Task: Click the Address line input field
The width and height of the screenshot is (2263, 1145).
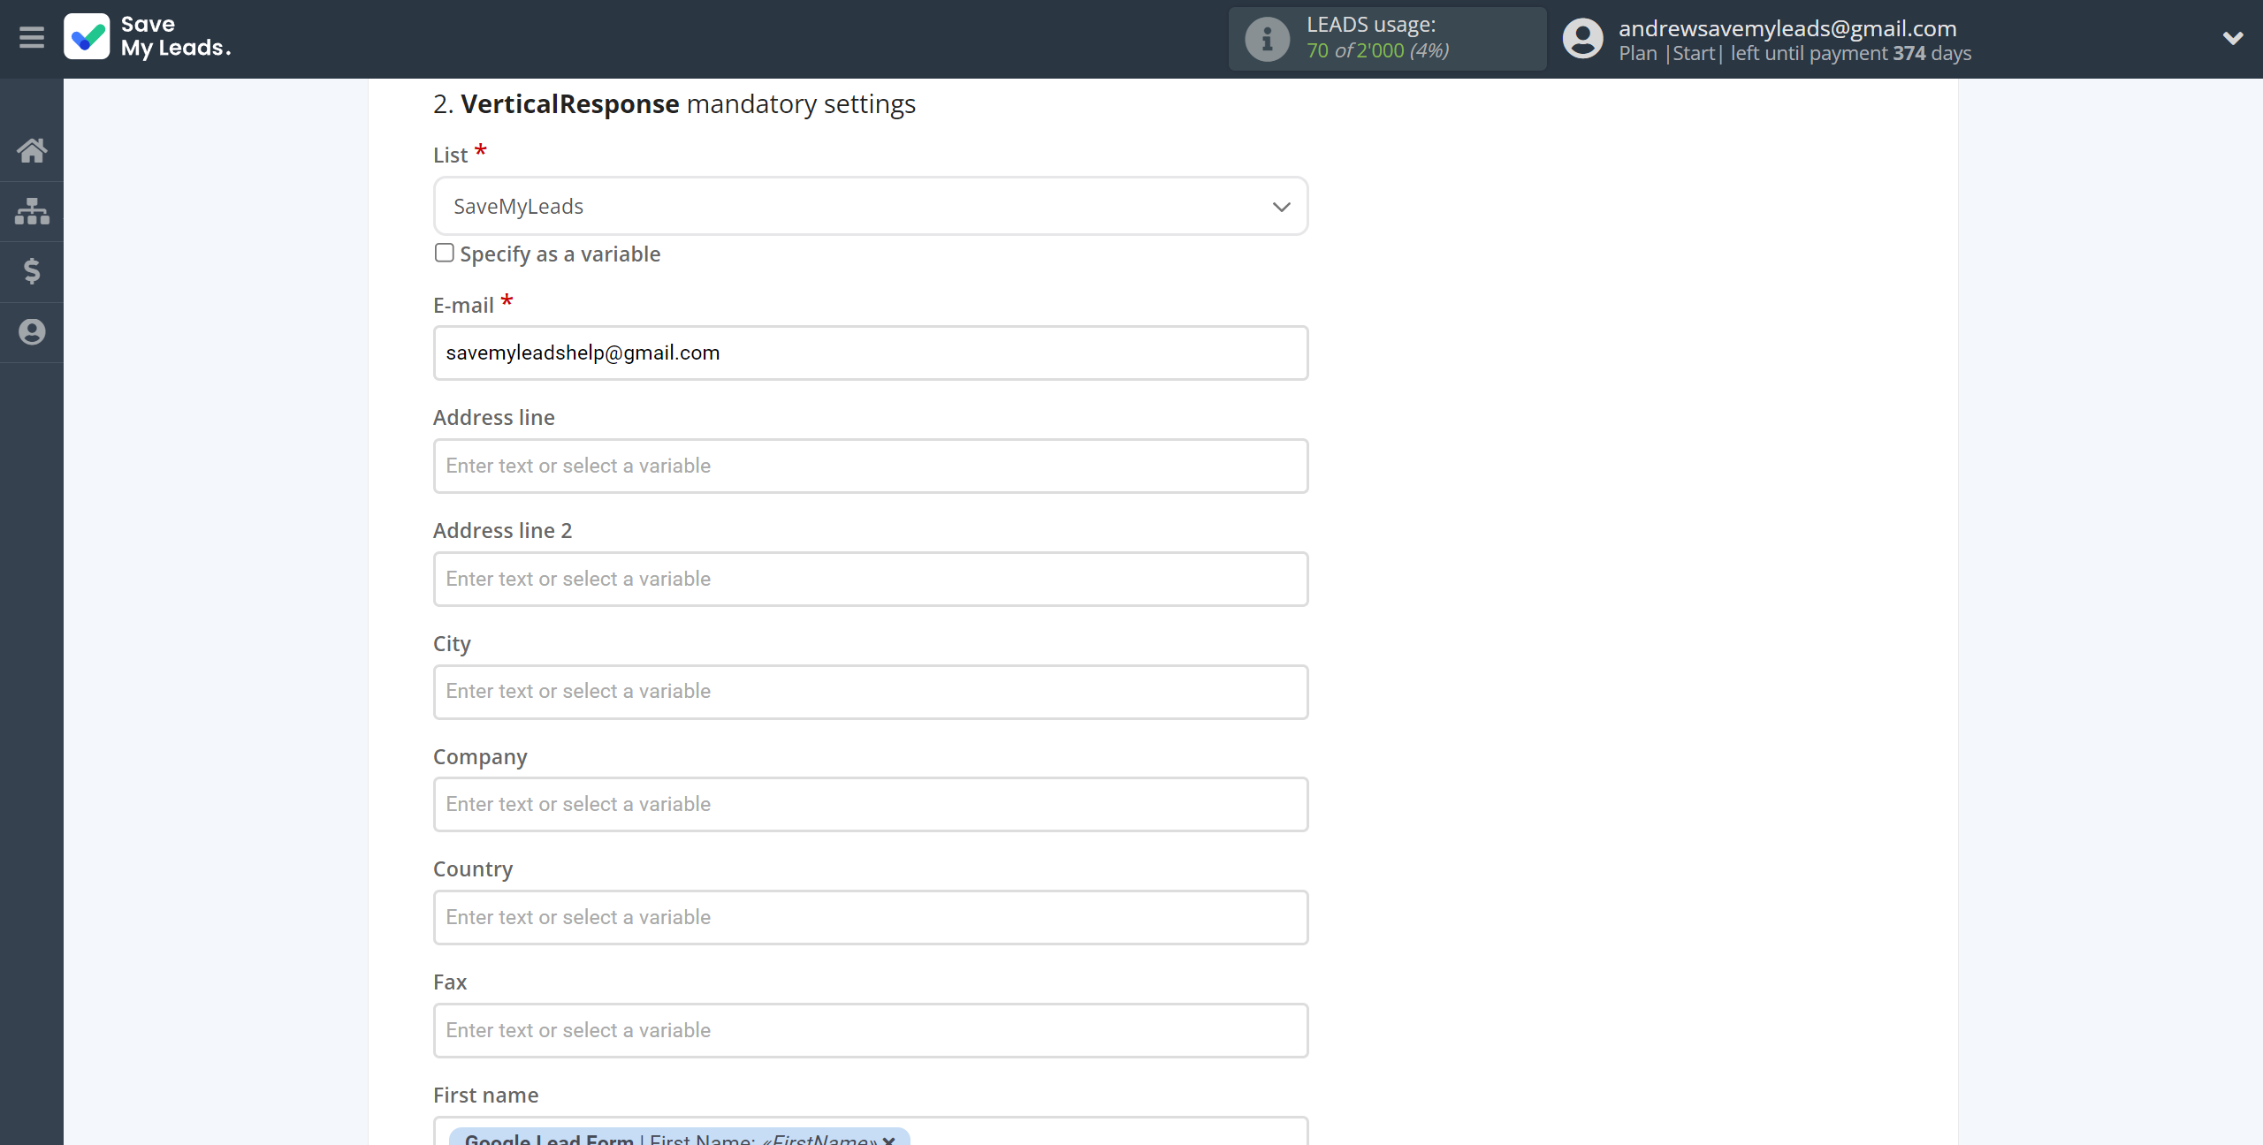Action: 871,466
